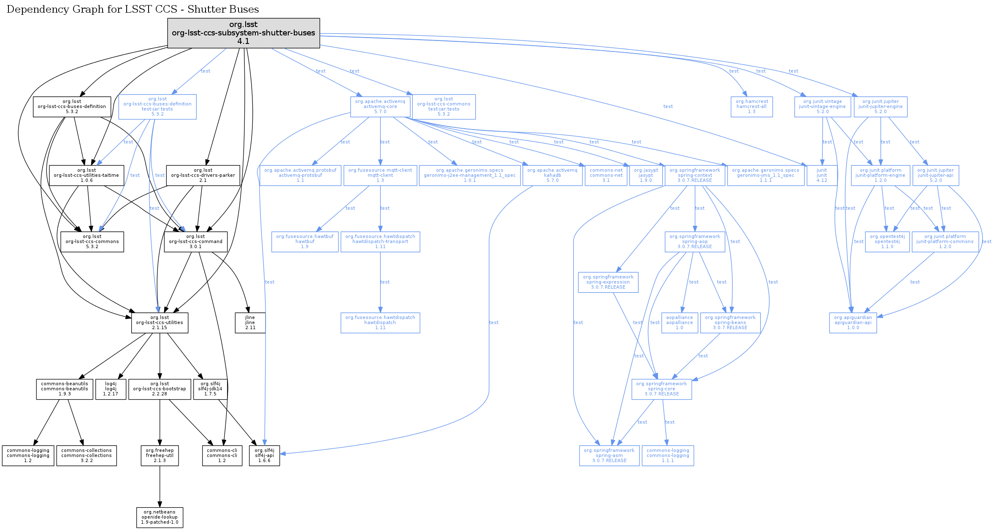Click the org-lsst-ccs-utilities-taitime 1.0.6 node
Viewport: 994px width, 530px height.
[x=87, y=176]
